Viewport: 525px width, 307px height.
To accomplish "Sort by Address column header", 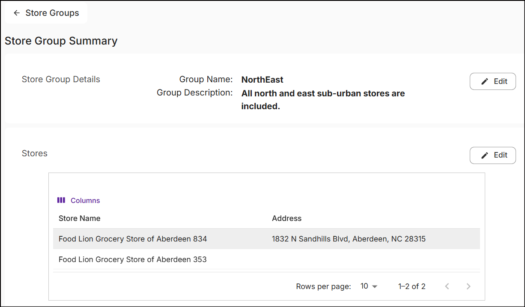I will click(287, 218).
